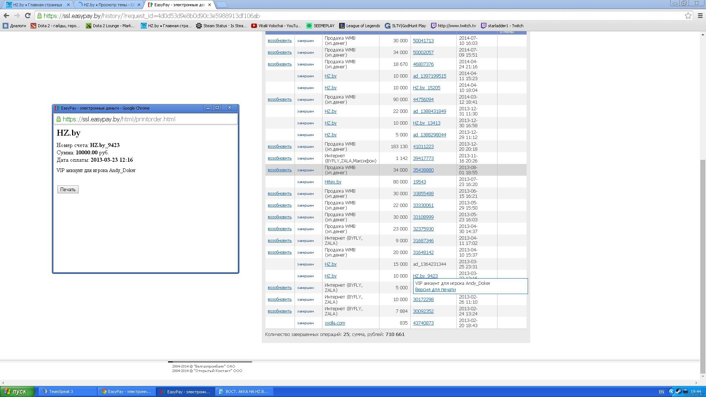Viewport: 706px width, 397px height.
Task: Click the horizontal page scrollbar
Action: (349, 383)
